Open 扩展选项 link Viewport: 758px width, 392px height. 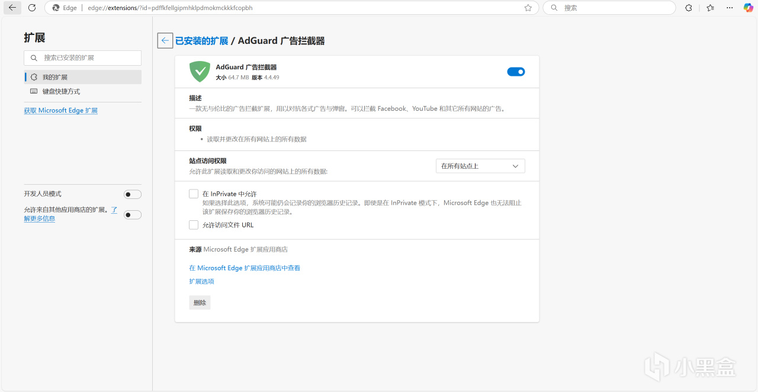202,281
